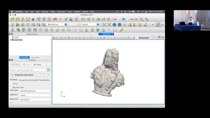Apply the Threshold filter
The height and width of the screenshot is (118, 210).
[x=35, y=30]
